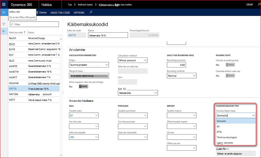261x158 pixels.
Task: Click the Filter search box
Action: click(34, 24)
